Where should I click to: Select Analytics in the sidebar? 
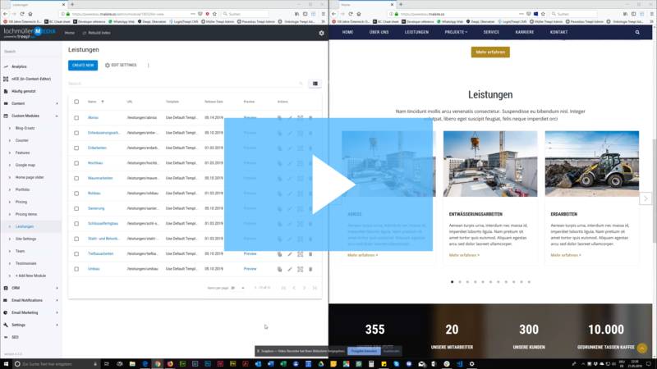[19, 66]
